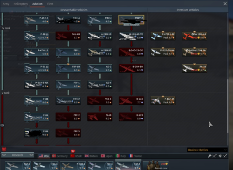Select the premium Fw 190 A-8 card
This screenshot has height=170, width=233.
tap(194, 36)
